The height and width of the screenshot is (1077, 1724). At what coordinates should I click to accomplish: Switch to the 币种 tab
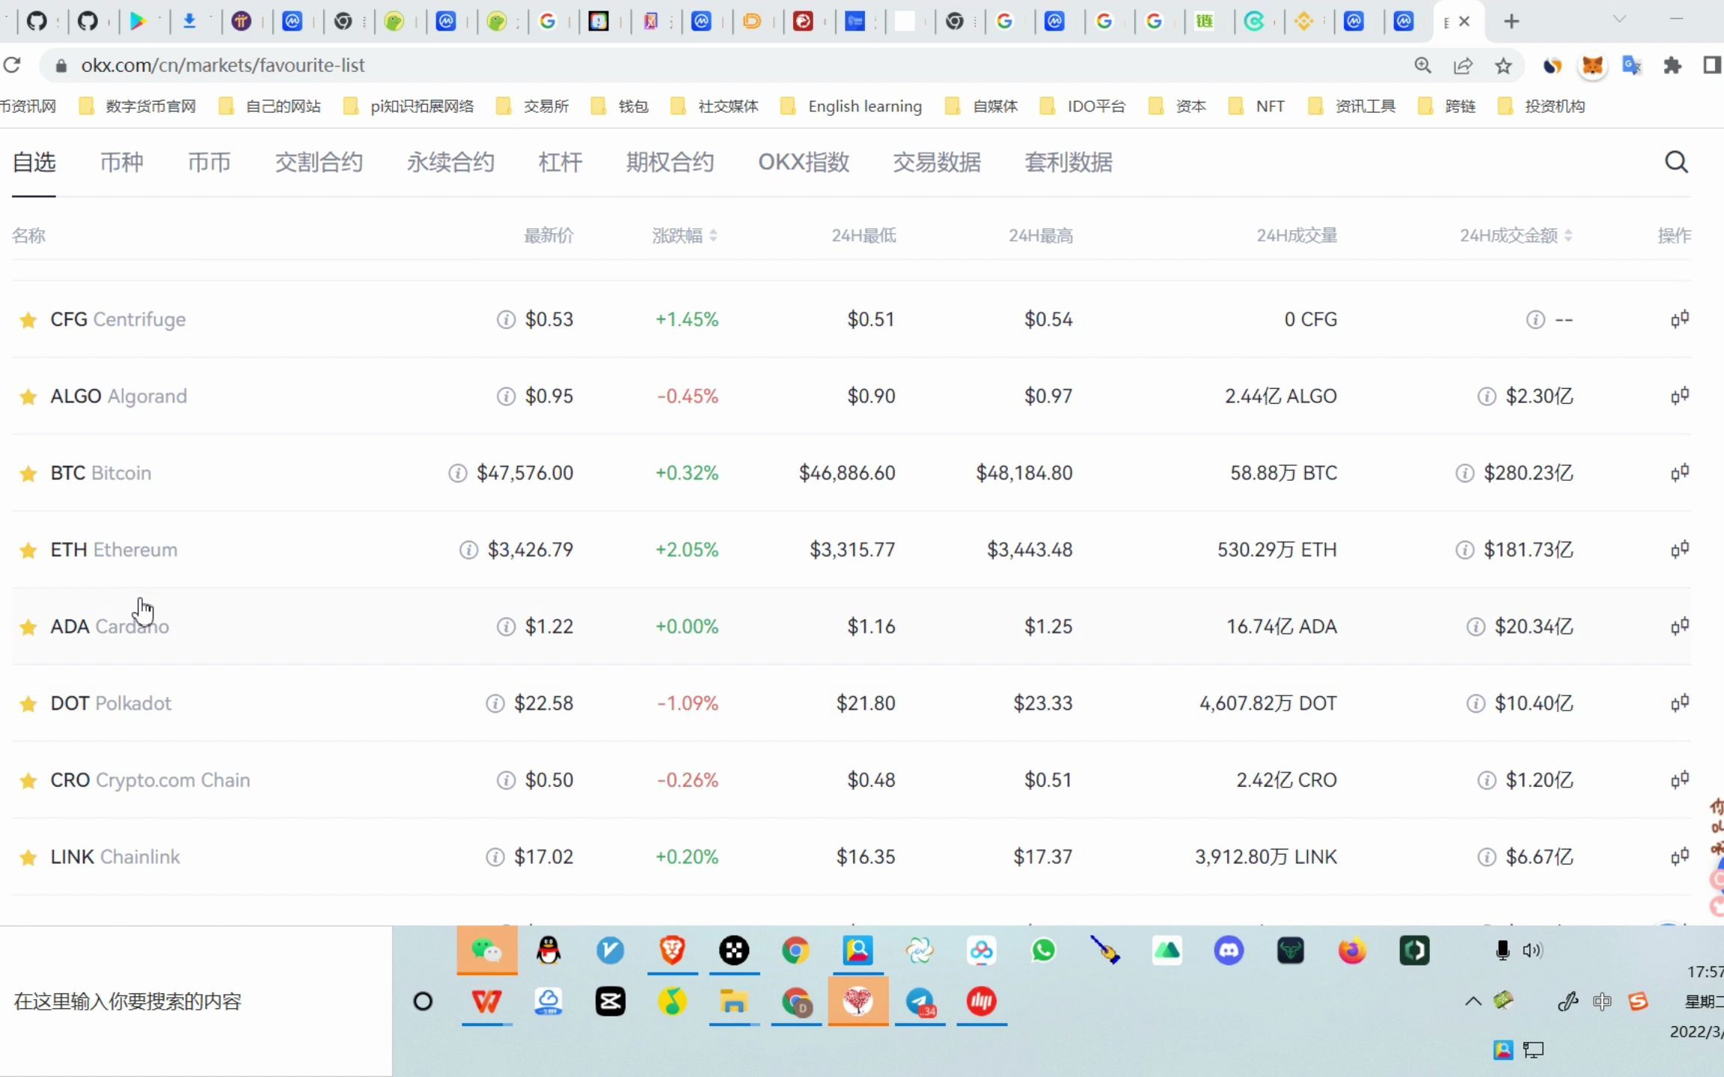point(122,162)
